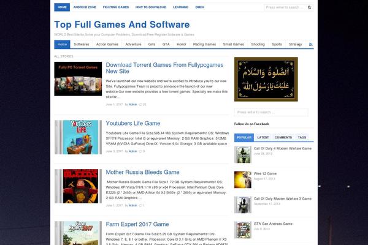Open the Softwares category

coord(82,44)
